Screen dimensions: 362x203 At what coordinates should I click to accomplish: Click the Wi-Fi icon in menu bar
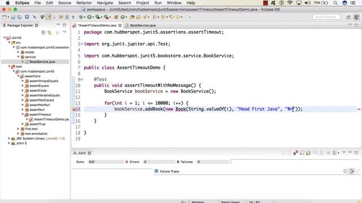[x=290, y=3]
